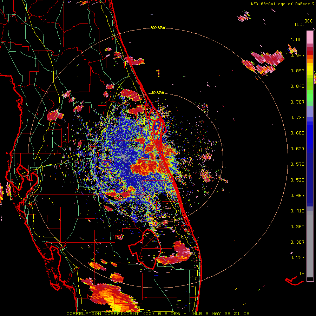This screenshot has height=316, width=316.
Task: Select the 0.680 legend value
Action: pyautogui.click(x=297, y=133)
